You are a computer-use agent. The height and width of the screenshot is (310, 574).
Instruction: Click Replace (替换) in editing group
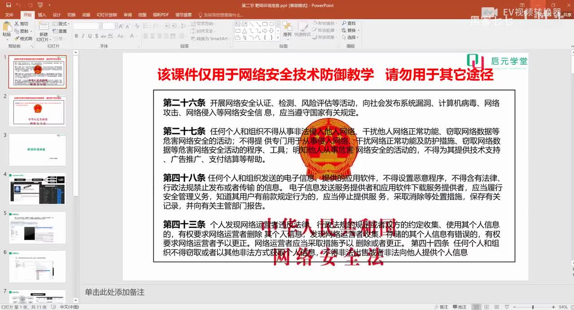click(x=350, y=30)
